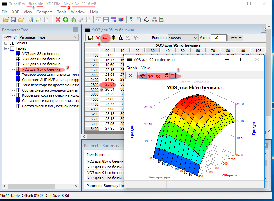Open the Graph menu in graph window
Screen dimensions: 274x201
point(132,68)
